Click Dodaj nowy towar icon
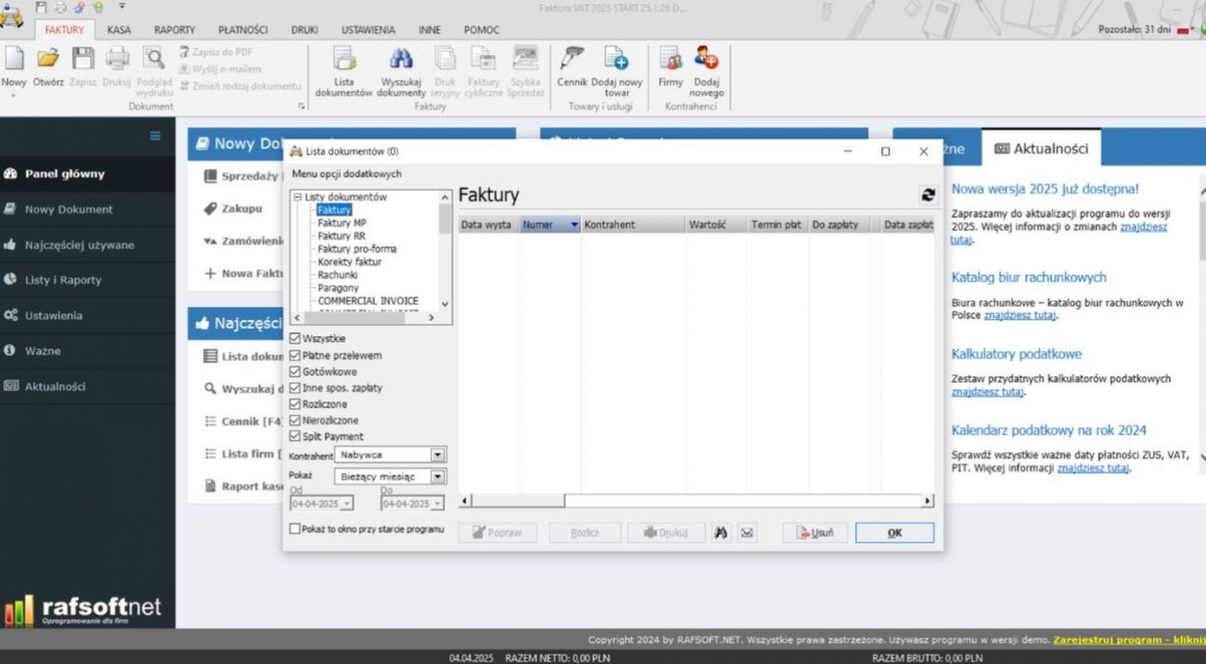 [x=616, y=58]
